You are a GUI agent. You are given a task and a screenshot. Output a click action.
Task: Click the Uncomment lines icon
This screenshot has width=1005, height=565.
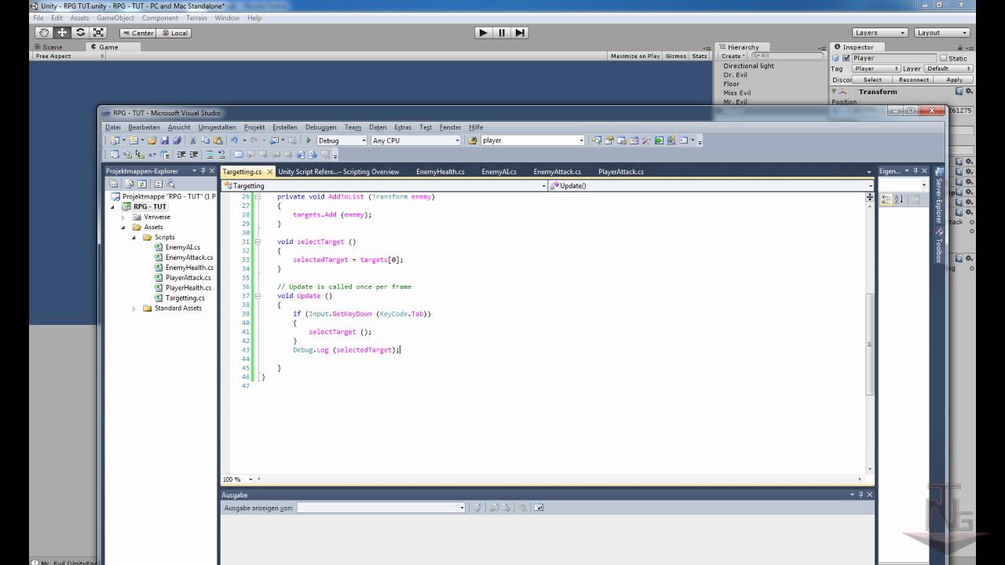pos(221,155)
